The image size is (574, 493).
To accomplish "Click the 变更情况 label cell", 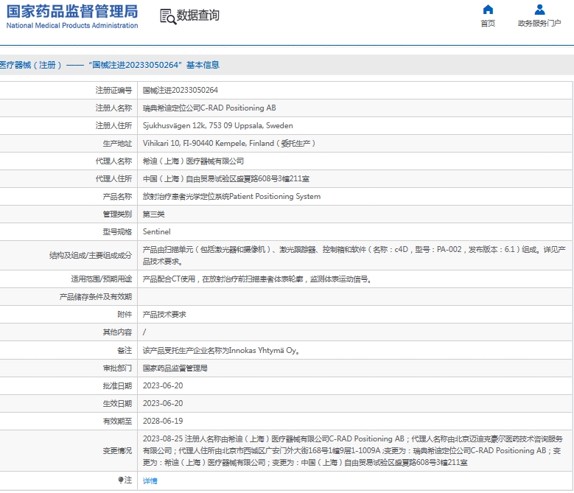I will click(117, 450).
